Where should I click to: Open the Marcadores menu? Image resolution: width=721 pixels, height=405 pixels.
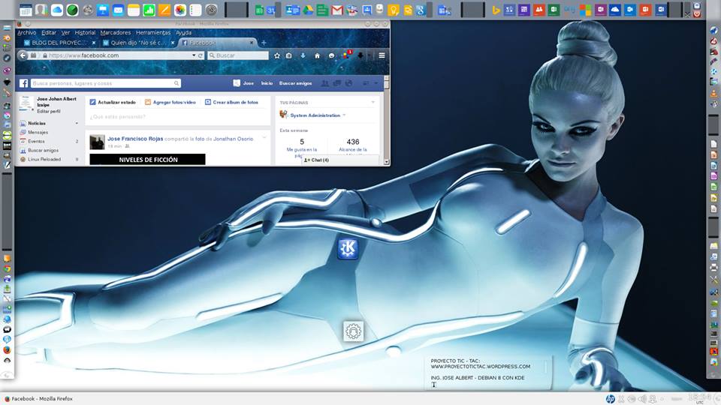pos(115,33)
